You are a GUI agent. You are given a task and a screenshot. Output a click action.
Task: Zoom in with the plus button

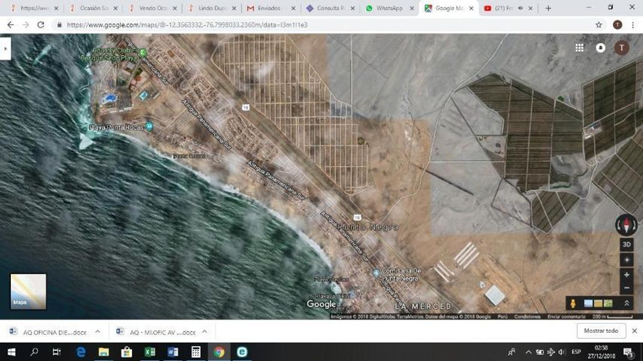627,275
